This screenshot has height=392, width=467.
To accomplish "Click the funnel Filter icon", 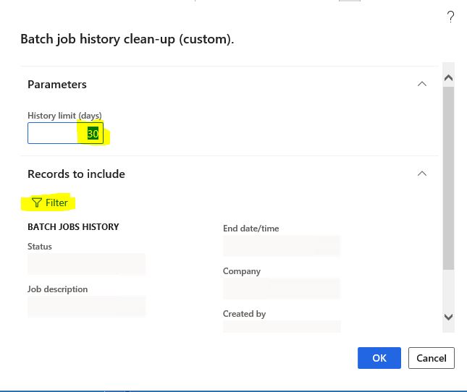I will pos(37,203).
